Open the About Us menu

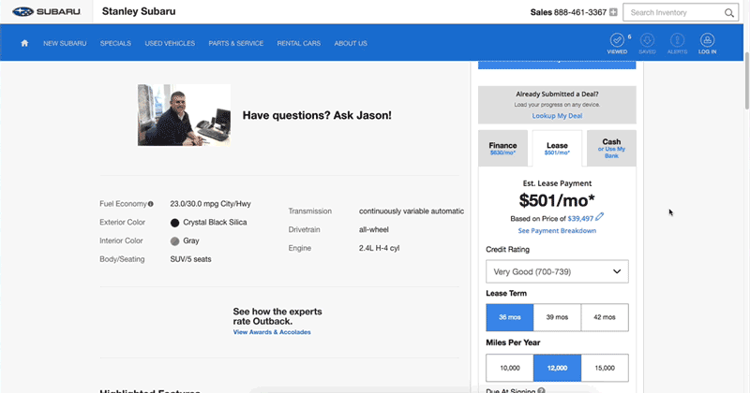pos(351,43)
